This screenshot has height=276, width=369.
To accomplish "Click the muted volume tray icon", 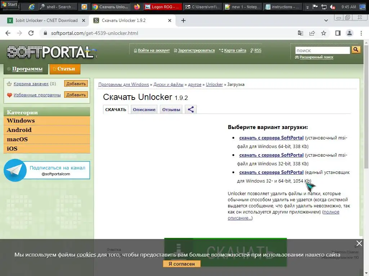I will coord(332,7).
